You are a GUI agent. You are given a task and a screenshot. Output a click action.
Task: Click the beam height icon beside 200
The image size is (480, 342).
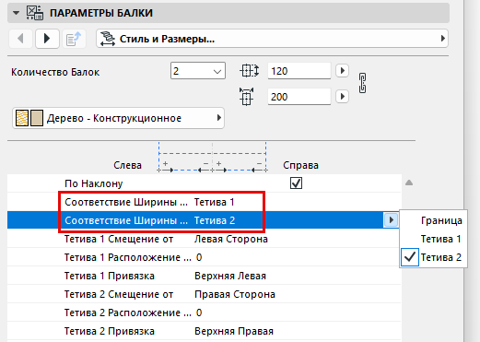(246, 97)
